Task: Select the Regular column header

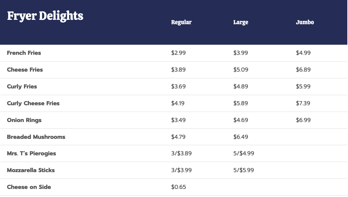Action: point(181,22)
